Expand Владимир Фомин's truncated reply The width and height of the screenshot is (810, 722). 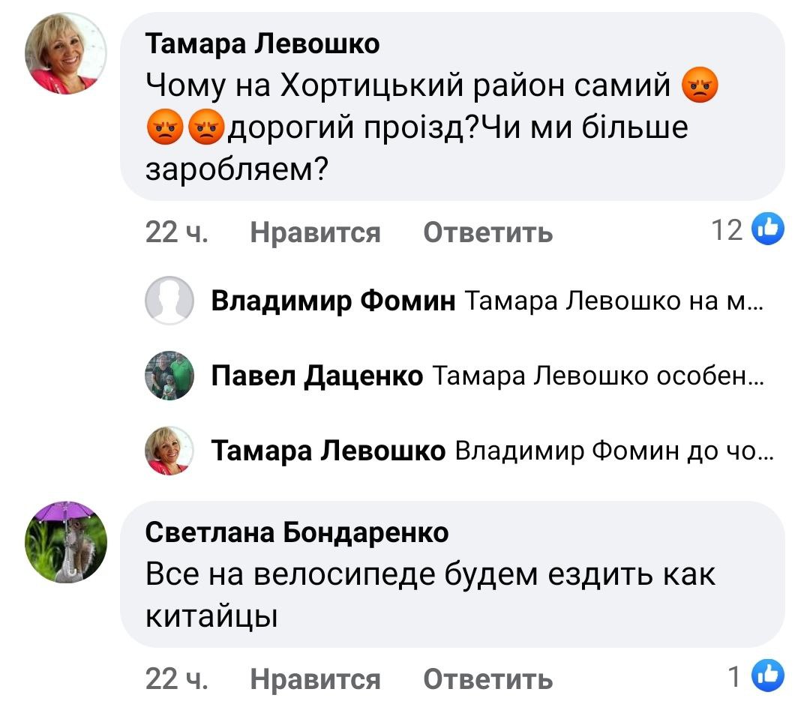click(613, 301)
